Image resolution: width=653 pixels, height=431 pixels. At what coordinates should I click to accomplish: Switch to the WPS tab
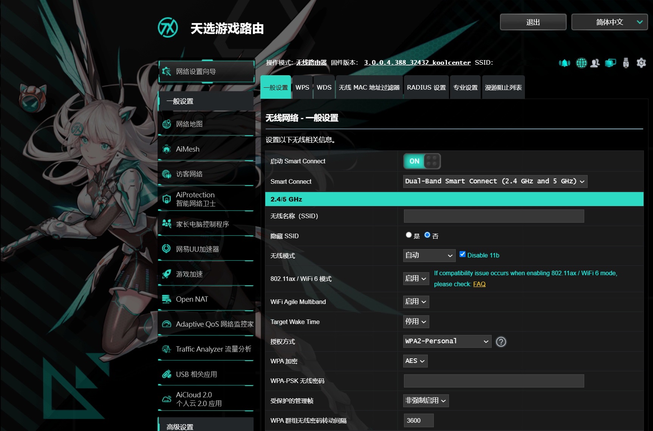point(302,87)
